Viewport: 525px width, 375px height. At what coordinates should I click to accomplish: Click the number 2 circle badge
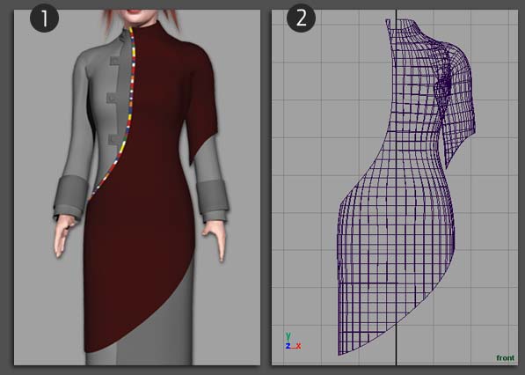coord(301,18)
